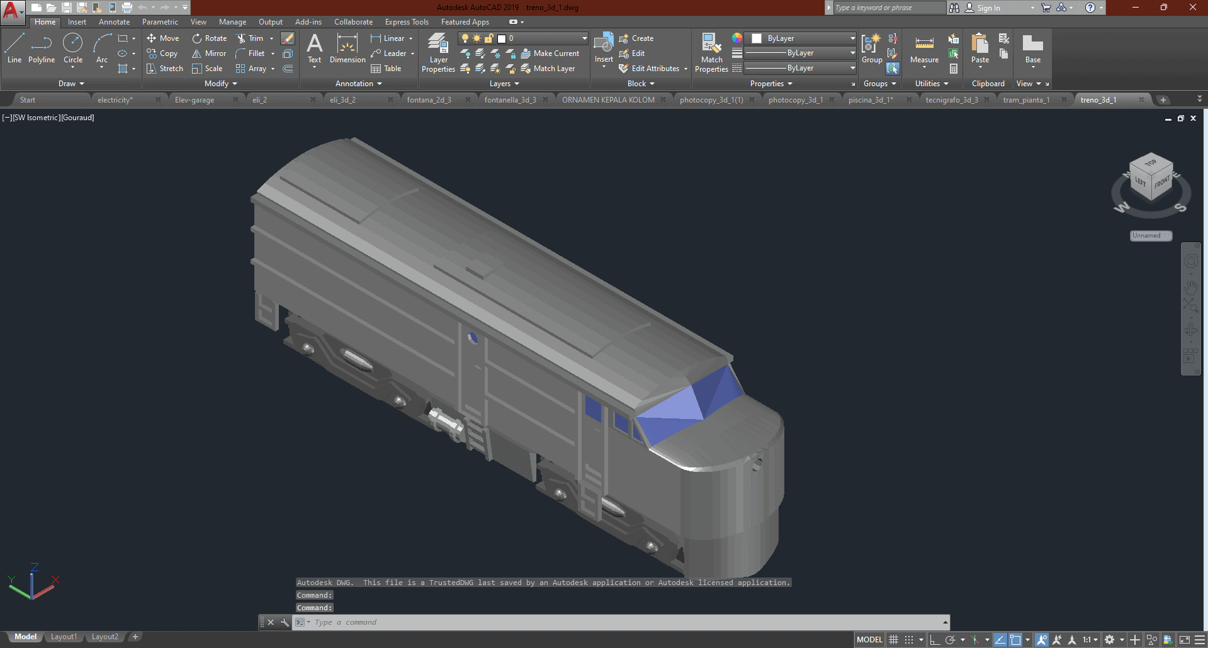
Task: Open the annotation scale 1:1 dropdown
Action: pos(1090,640)
